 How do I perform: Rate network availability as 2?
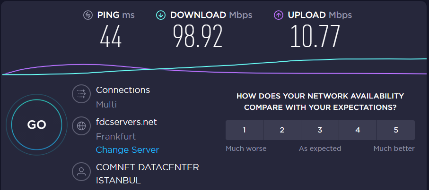tap(282, 130)
